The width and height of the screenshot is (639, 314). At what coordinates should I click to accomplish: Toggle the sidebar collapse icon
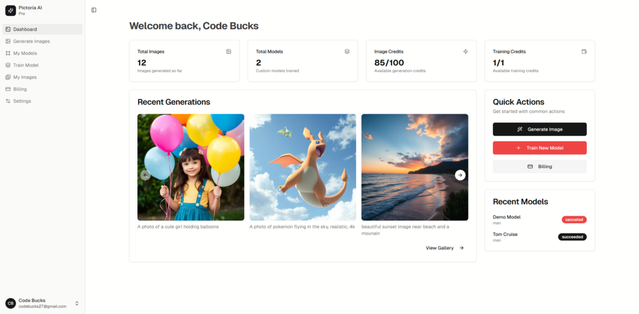[x=93, y=10]
